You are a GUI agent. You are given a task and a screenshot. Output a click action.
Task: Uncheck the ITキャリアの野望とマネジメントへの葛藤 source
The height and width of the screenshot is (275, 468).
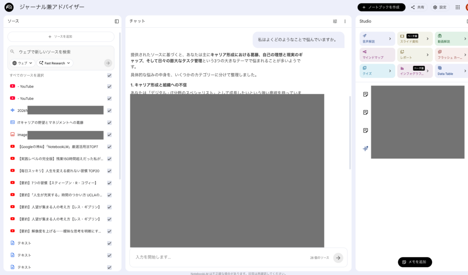click(x=109, y=122)
